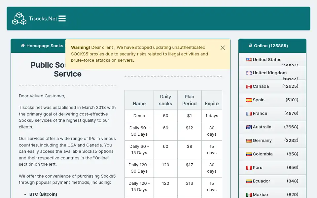Select the Daily 60 - 30 Days plan
Screen dimensions: 317x198
(139, 131)
